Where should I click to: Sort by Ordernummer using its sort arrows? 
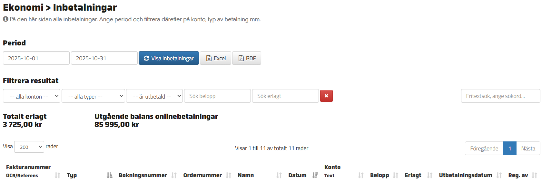pos(228,175)
